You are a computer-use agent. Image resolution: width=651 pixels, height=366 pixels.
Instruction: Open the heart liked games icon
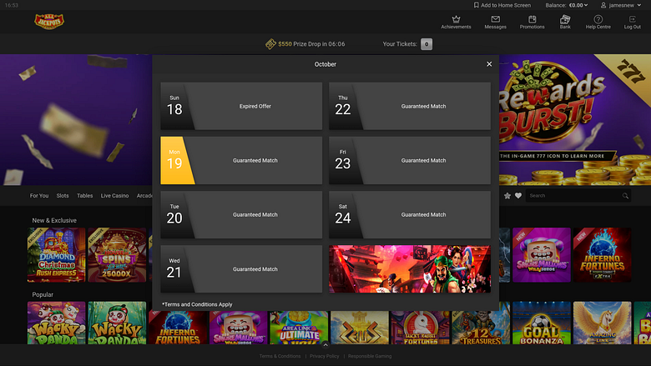point(518,196)
